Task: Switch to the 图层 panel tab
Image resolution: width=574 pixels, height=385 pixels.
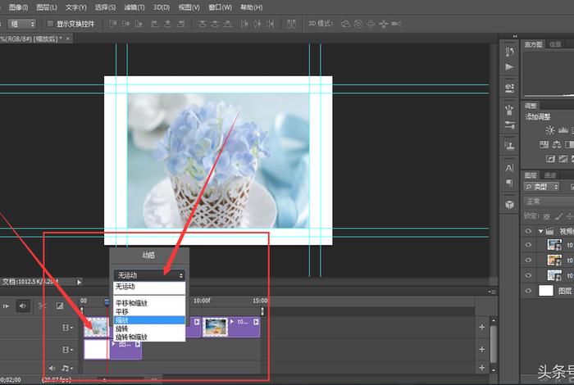Action: (x=531, y=175)
